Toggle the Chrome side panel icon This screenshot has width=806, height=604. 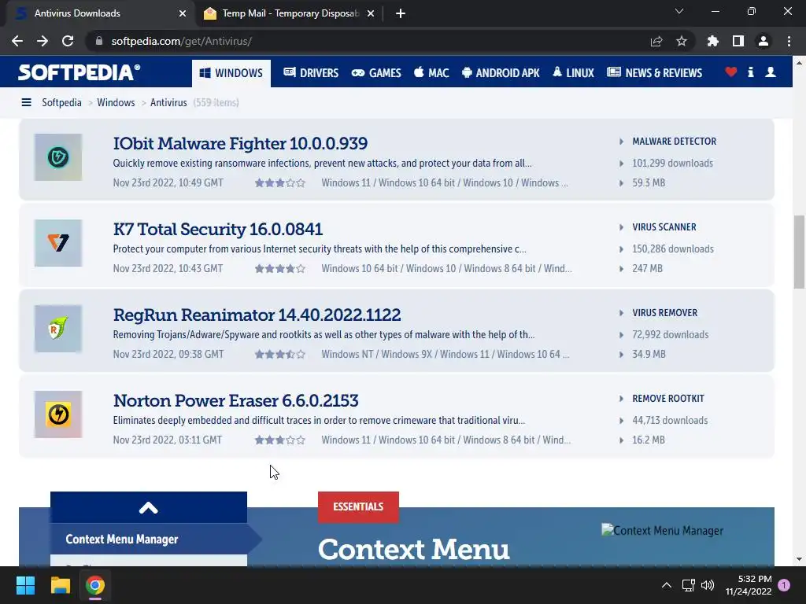pyautogui.click(x=738, y=41)
